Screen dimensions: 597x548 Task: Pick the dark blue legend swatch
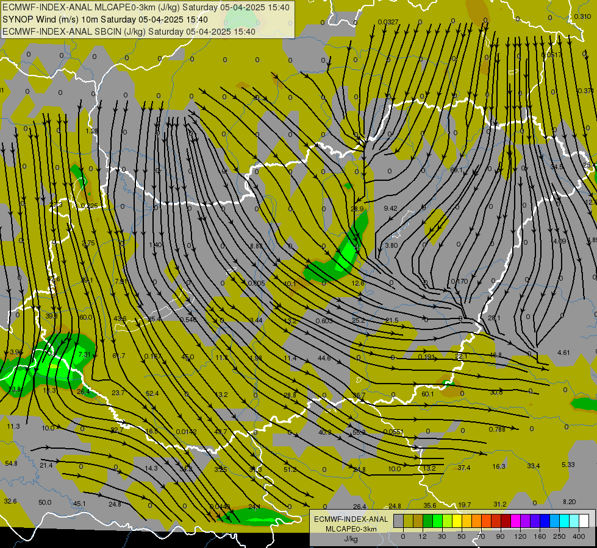(545, 521)
